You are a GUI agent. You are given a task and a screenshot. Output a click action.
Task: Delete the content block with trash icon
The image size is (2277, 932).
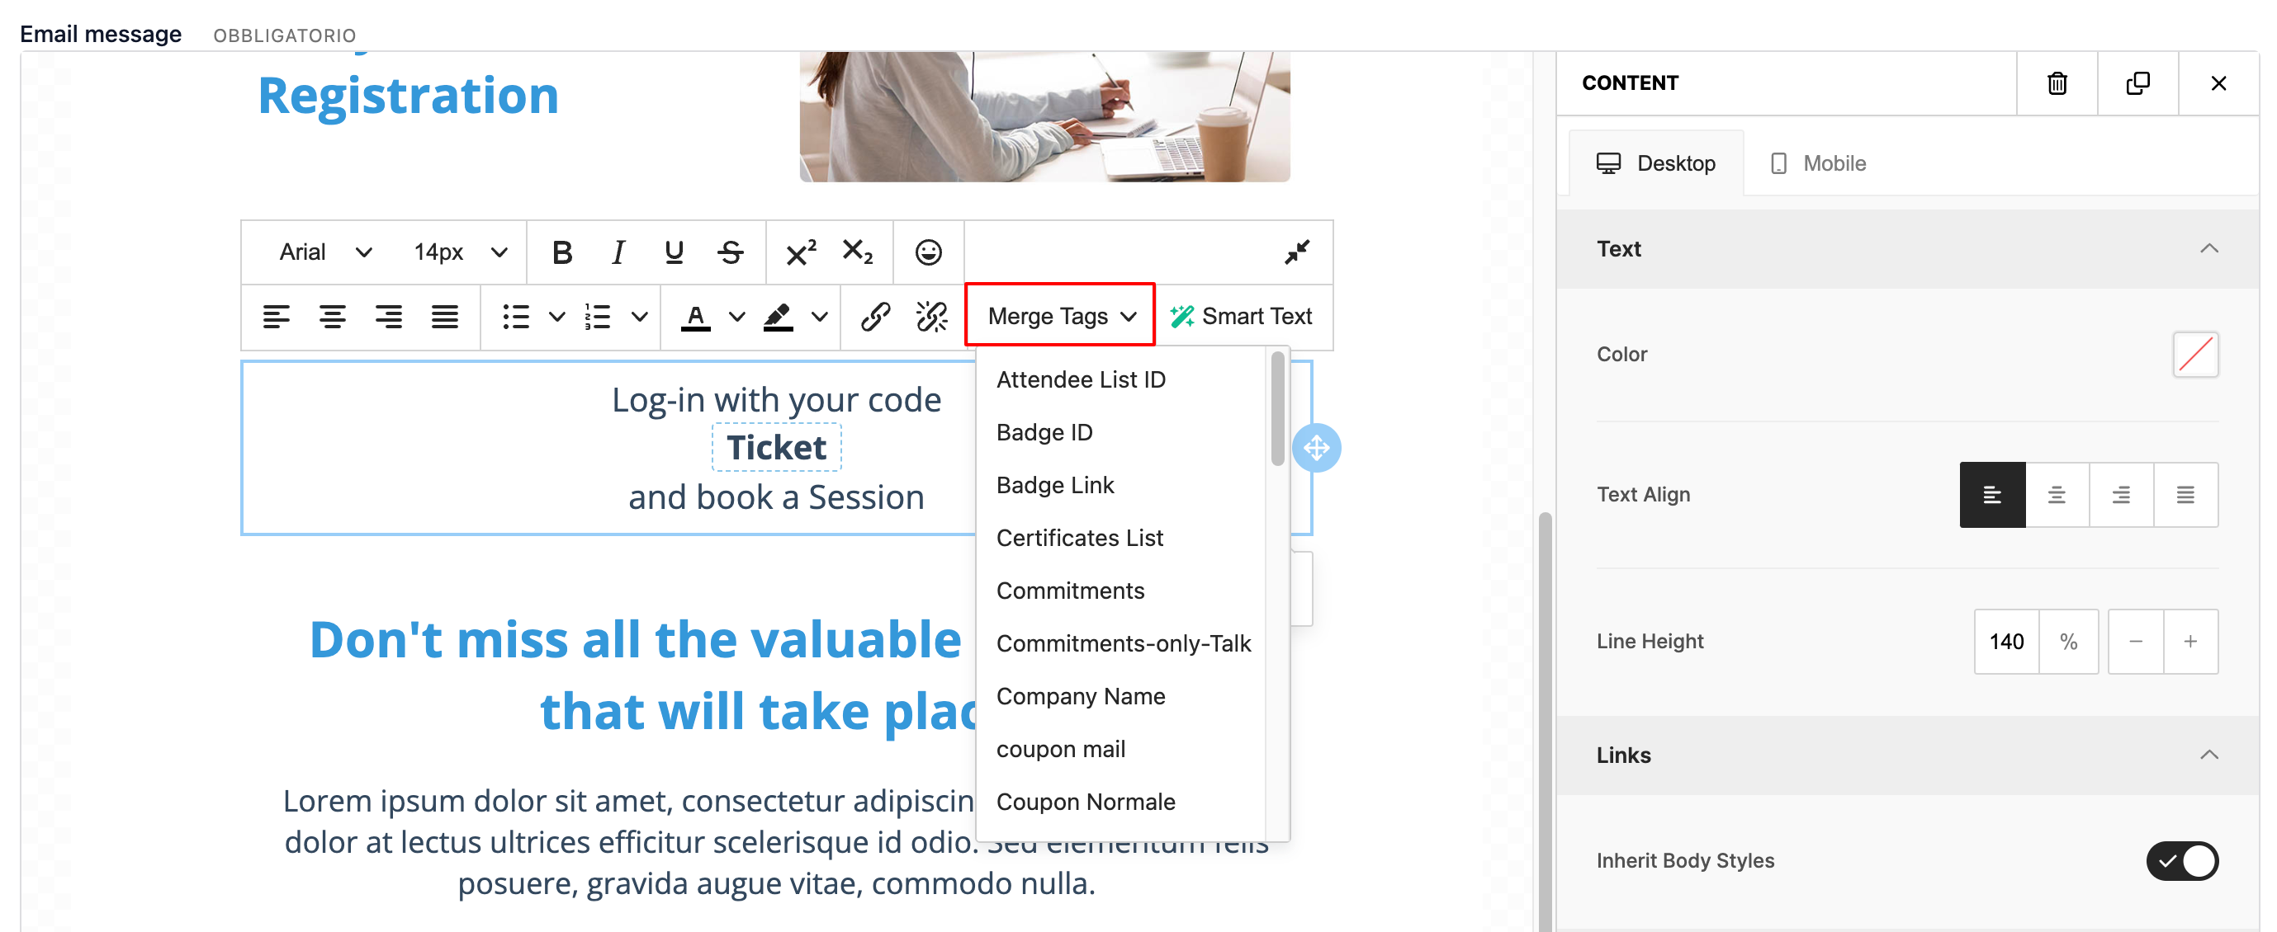pyautogui.click(x=2057, y=83)
